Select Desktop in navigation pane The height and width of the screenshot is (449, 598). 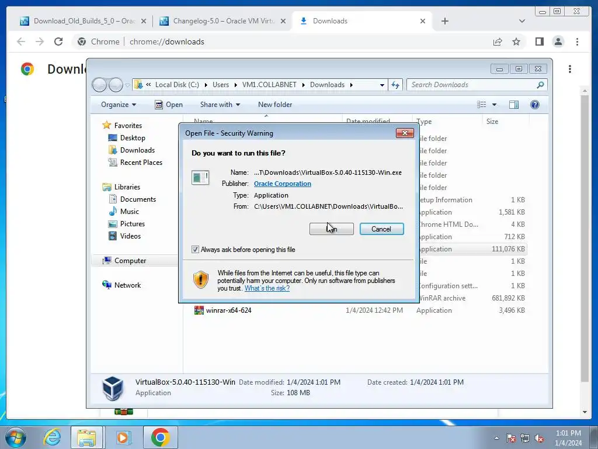pos(133,138)
